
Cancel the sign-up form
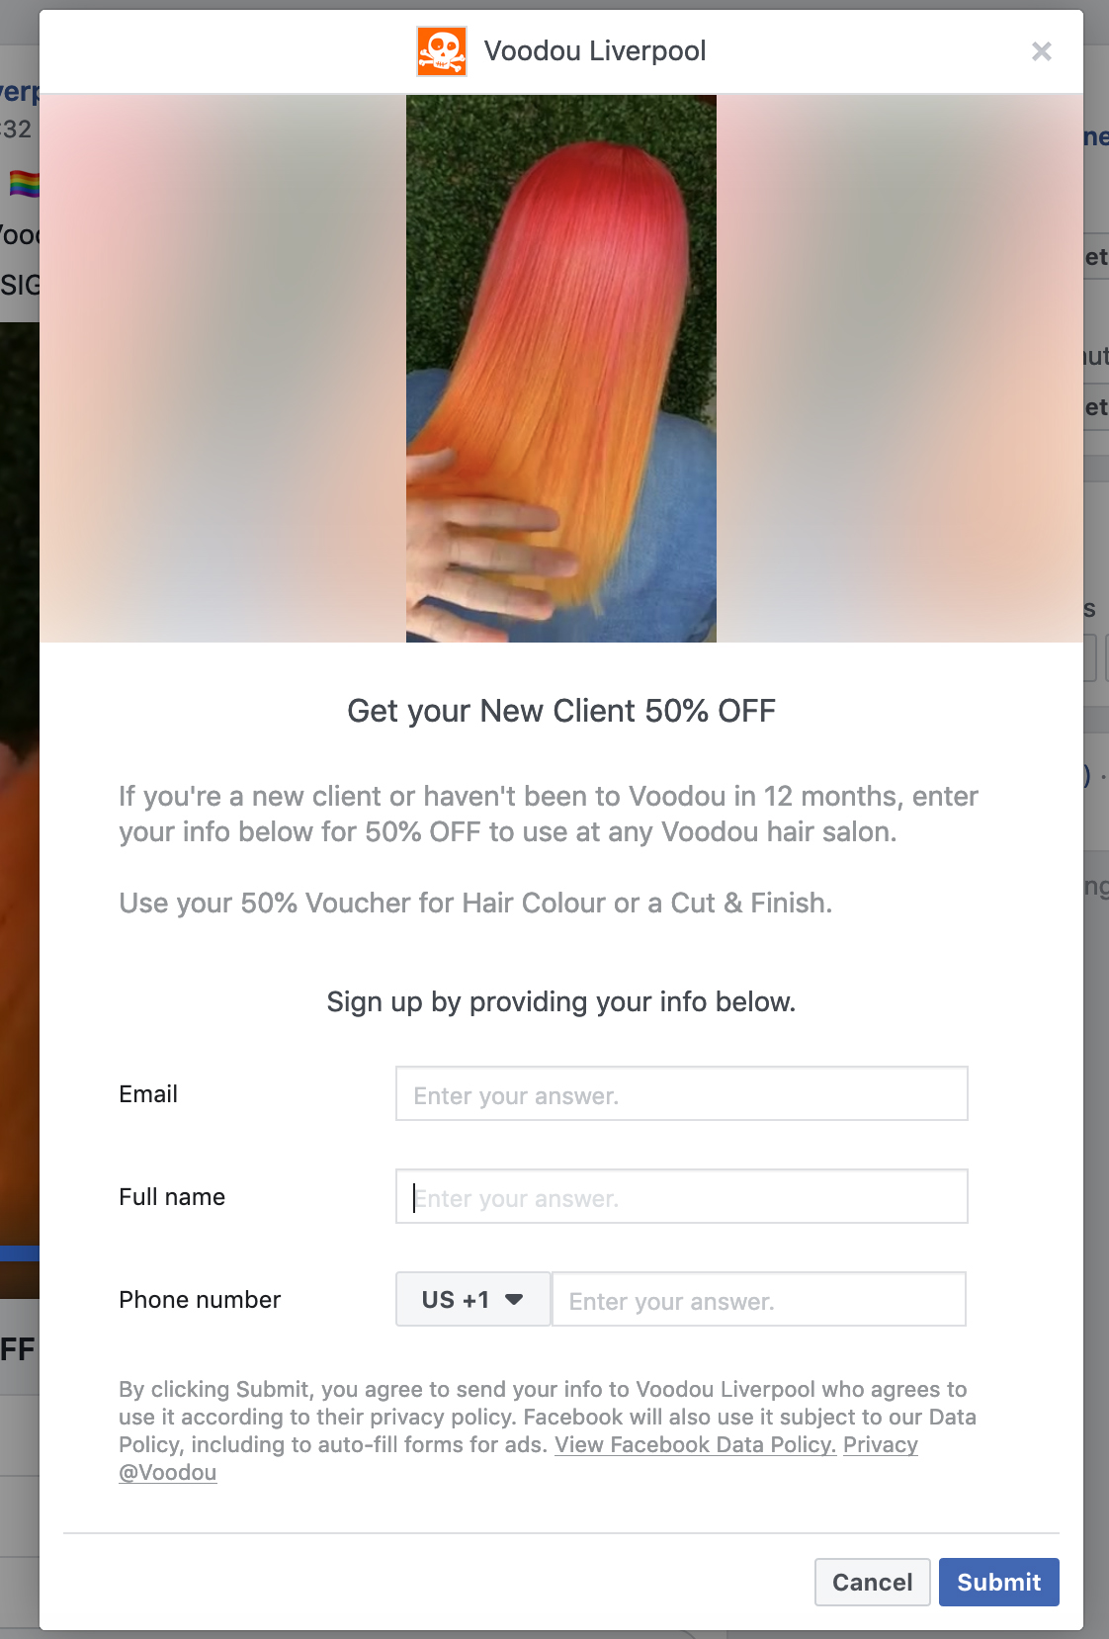pyautogui.click(x=873, y=1582)
